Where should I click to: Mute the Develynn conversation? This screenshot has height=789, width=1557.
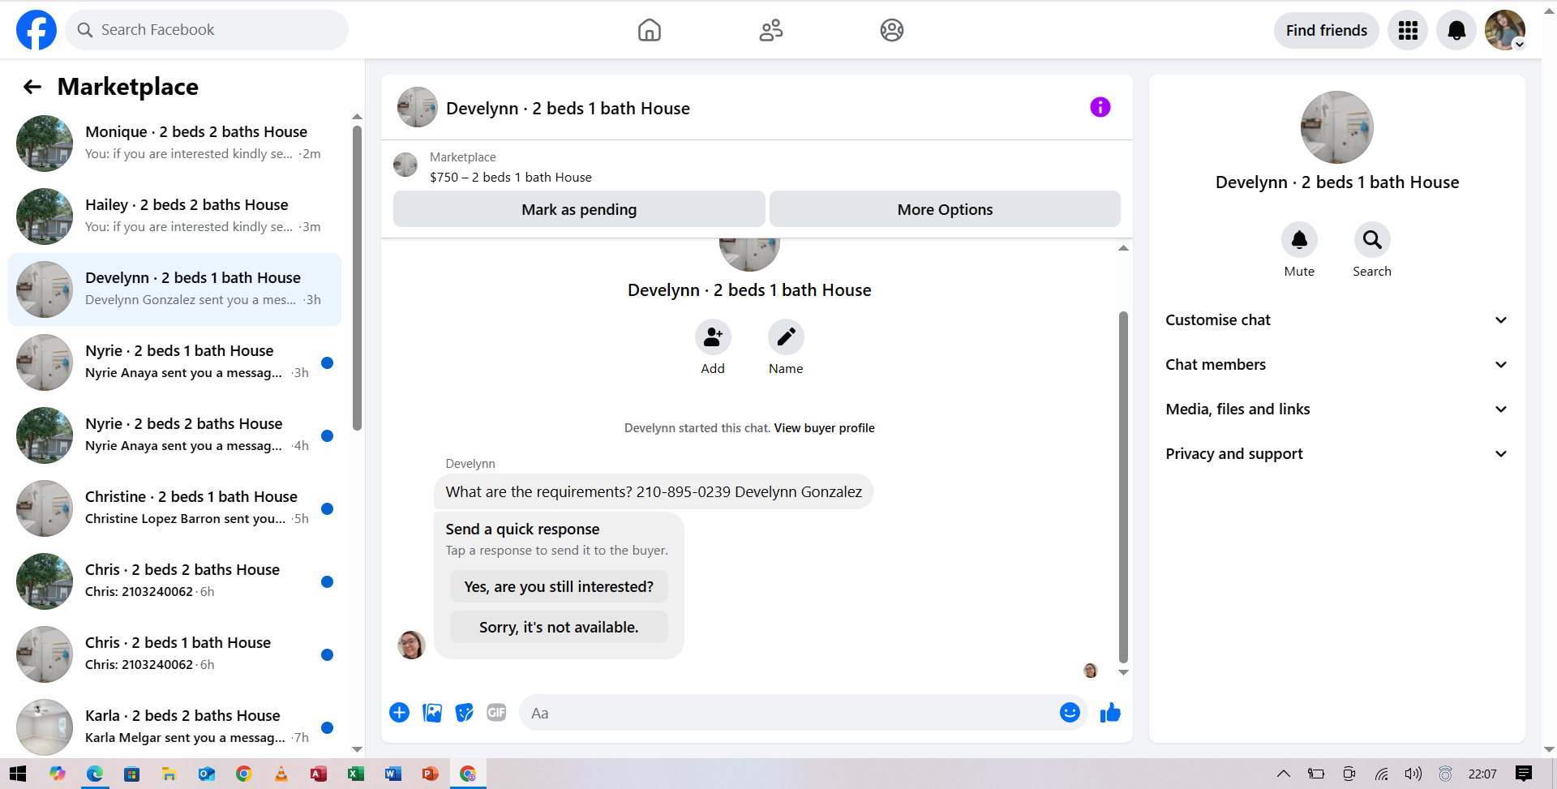point(1299,240)
